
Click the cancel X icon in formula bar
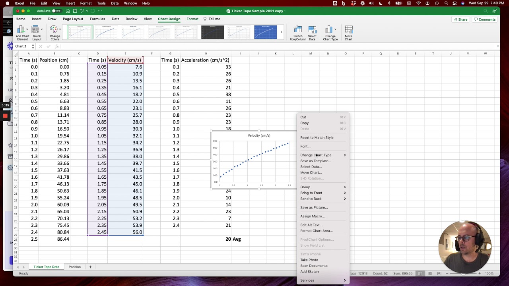coord(41,46)
